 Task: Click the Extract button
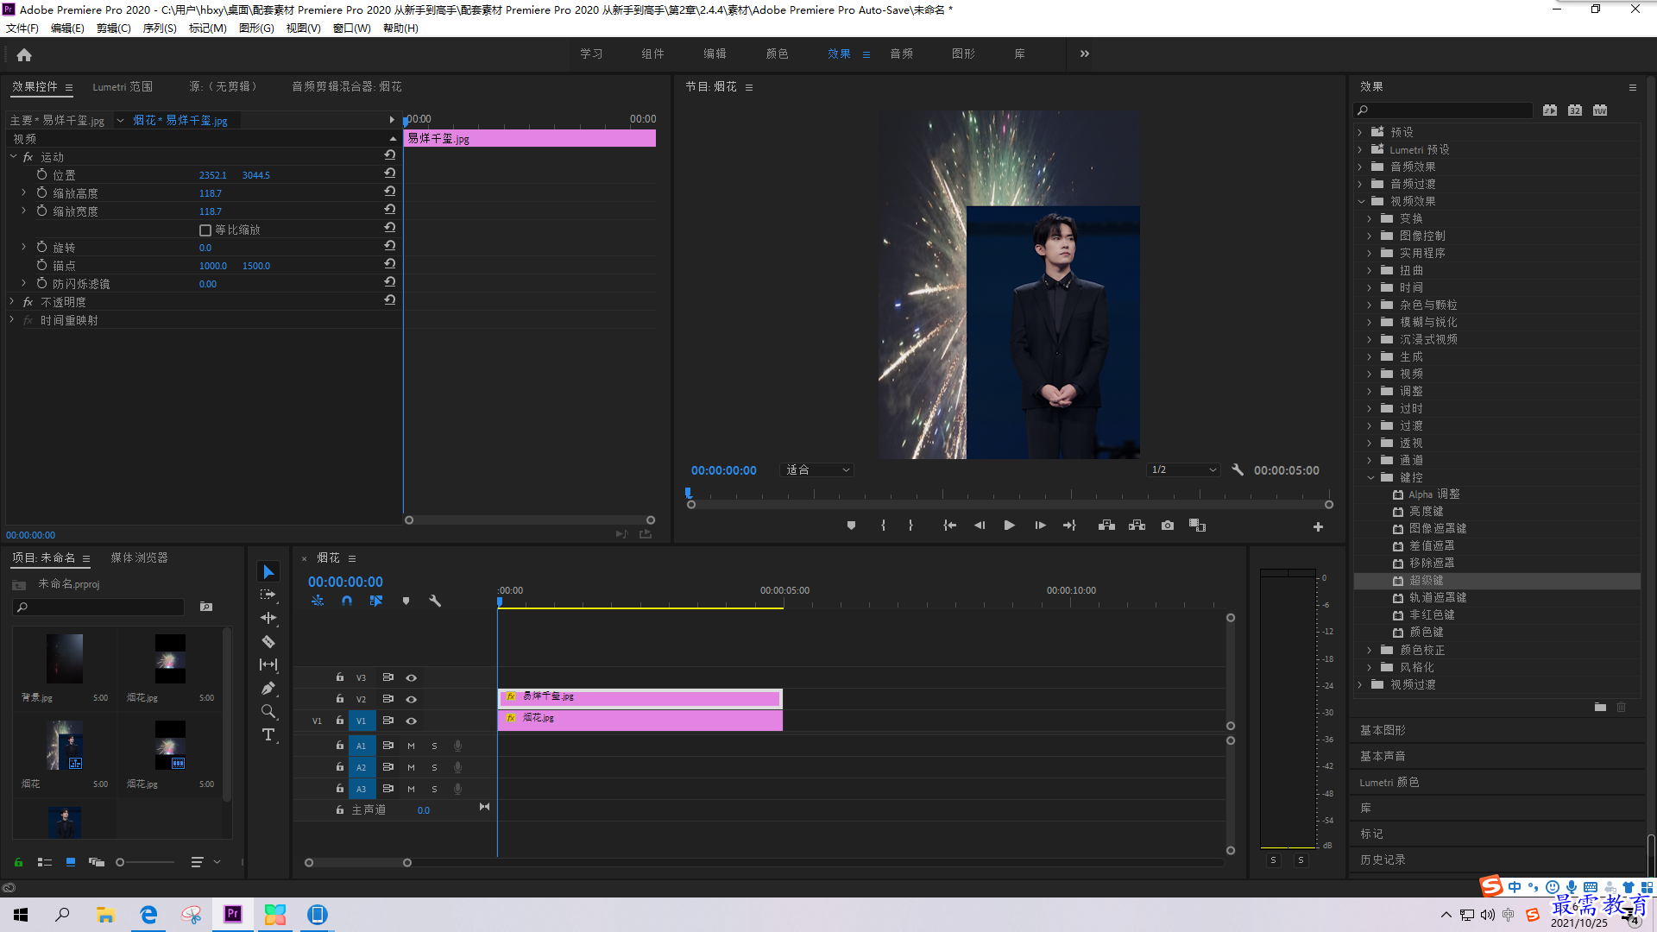tap(1137, 526)
